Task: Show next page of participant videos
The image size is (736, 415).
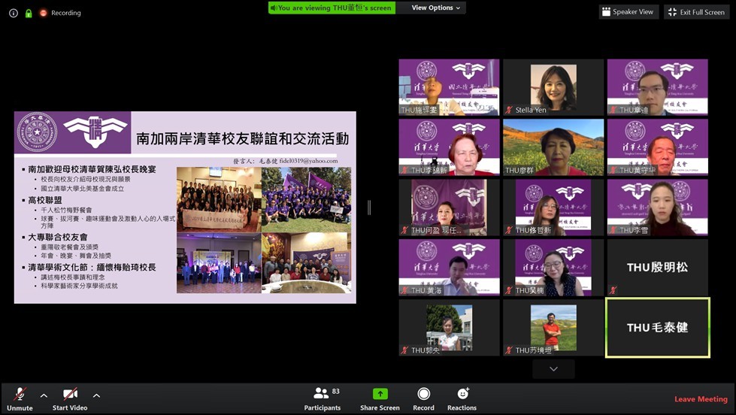Action: (x=553, y=369)
